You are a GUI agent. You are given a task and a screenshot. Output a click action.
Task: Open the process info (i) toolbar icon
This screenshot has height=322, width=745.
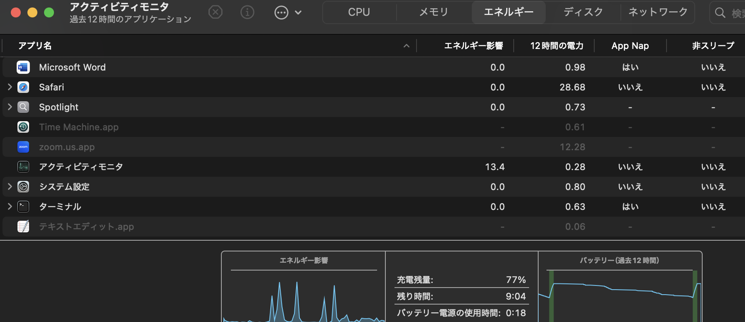click(247, 12)
